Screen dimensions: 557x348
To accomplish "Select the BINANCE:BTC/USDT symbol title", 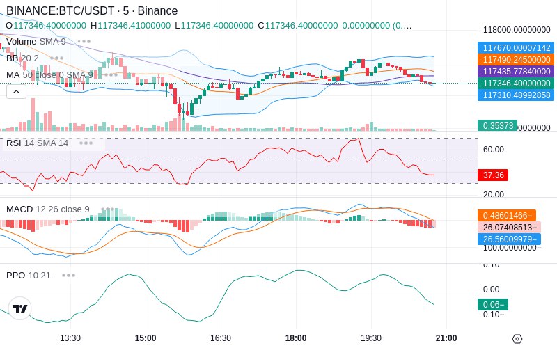I will click(x=92, y=10).
